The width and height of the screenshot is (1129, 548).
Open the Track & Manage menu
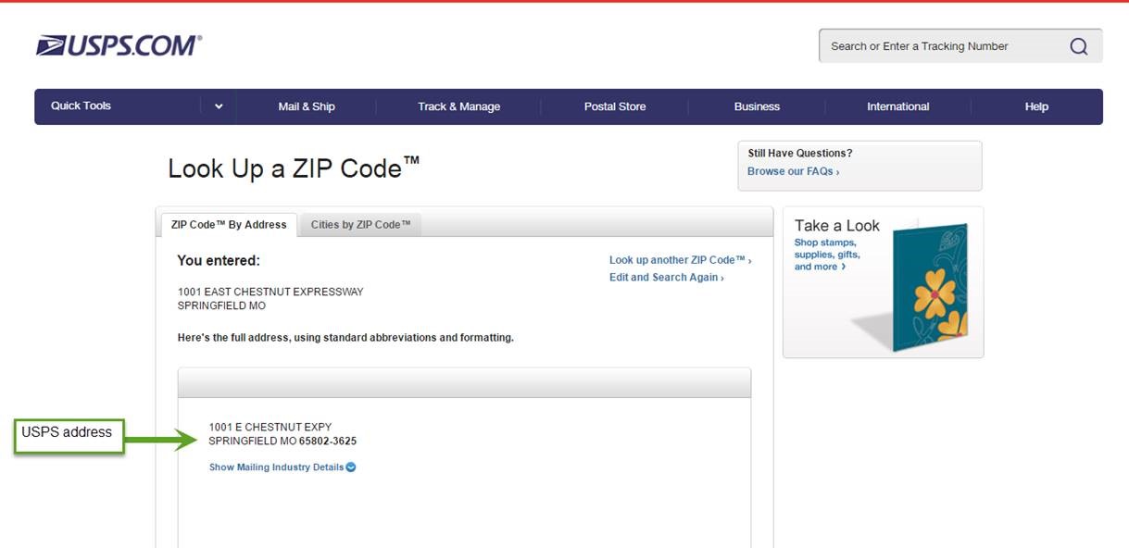coord(458,106)
